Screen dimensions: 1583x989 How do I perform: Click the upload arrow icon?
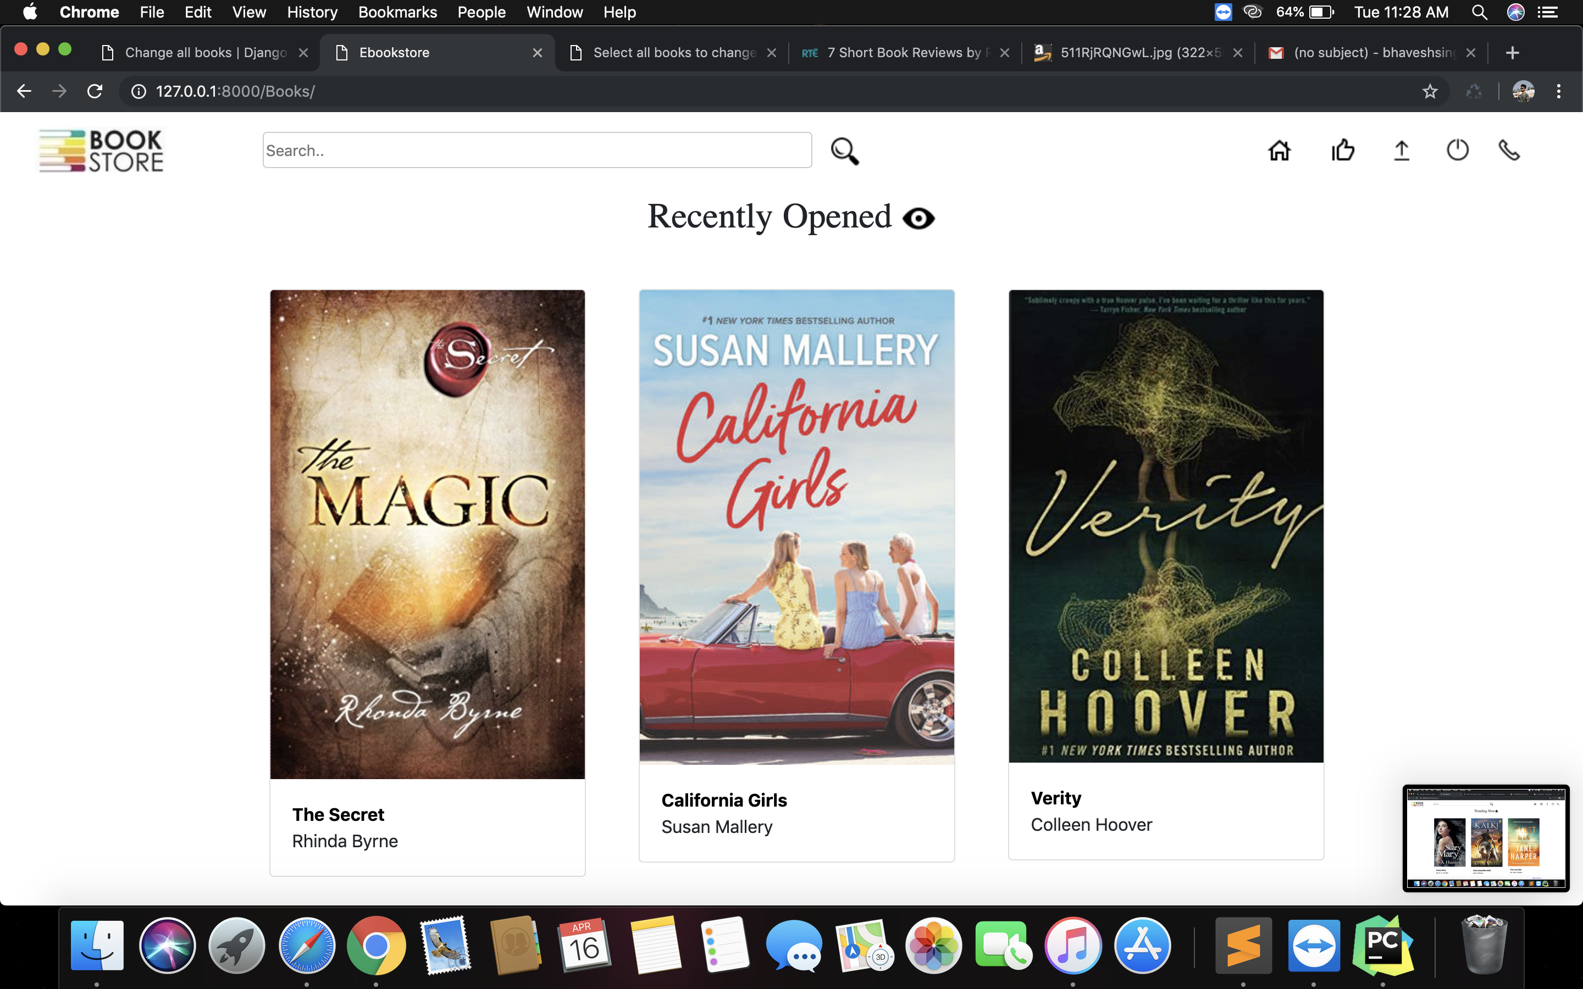pyautogui.click(x=1401, y=151)
